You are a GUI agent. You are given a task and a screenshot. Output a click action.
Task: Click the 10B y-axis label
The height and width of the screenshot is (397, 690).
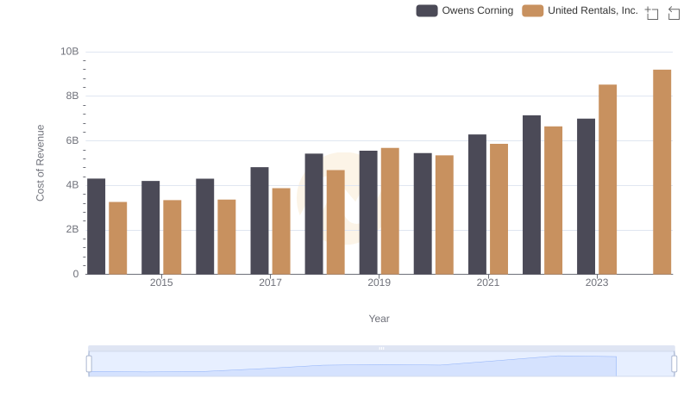70,52
